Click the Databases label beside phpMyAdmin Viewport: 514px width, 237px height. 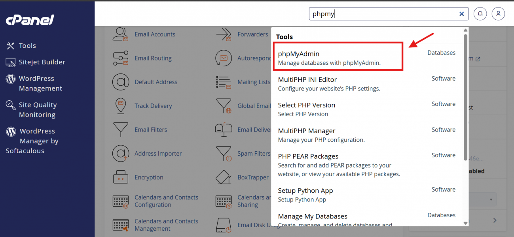pos(441,53)
